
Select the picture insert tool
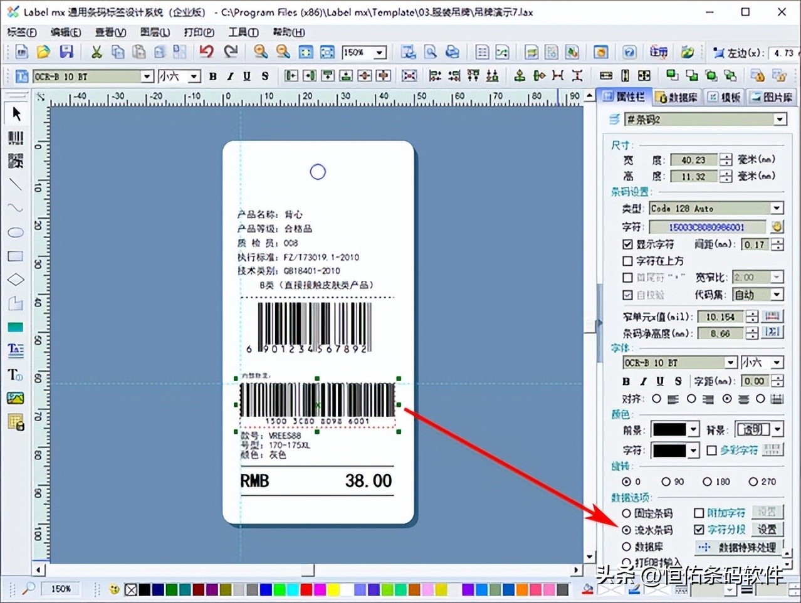[16, 398]
